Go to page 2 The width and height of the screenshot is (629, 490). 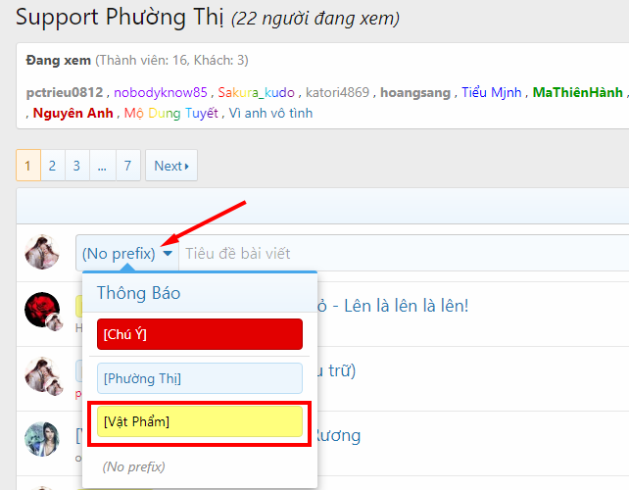tap(53, 166)
